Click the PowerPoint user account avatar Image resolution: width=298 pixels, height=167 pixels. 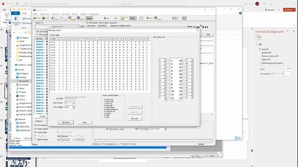(257, 4)
